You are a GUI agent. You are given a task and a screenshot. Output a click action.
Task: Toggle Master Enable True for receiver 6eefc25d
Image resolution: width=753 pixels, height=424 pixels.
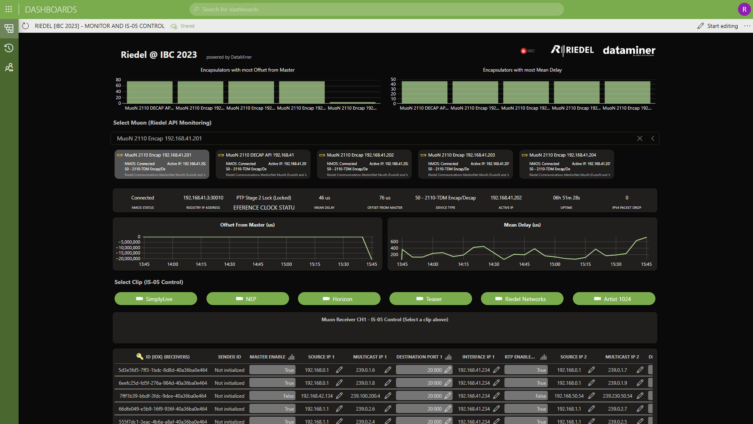(x=272, y=383)
